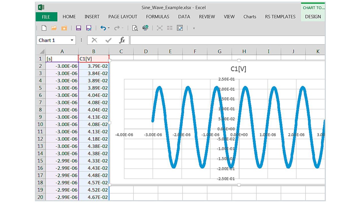Image resolution: width=362 pixels, height=203 pixels.
Task: Click the Excel application logo icon
Action: click(41, 7)
